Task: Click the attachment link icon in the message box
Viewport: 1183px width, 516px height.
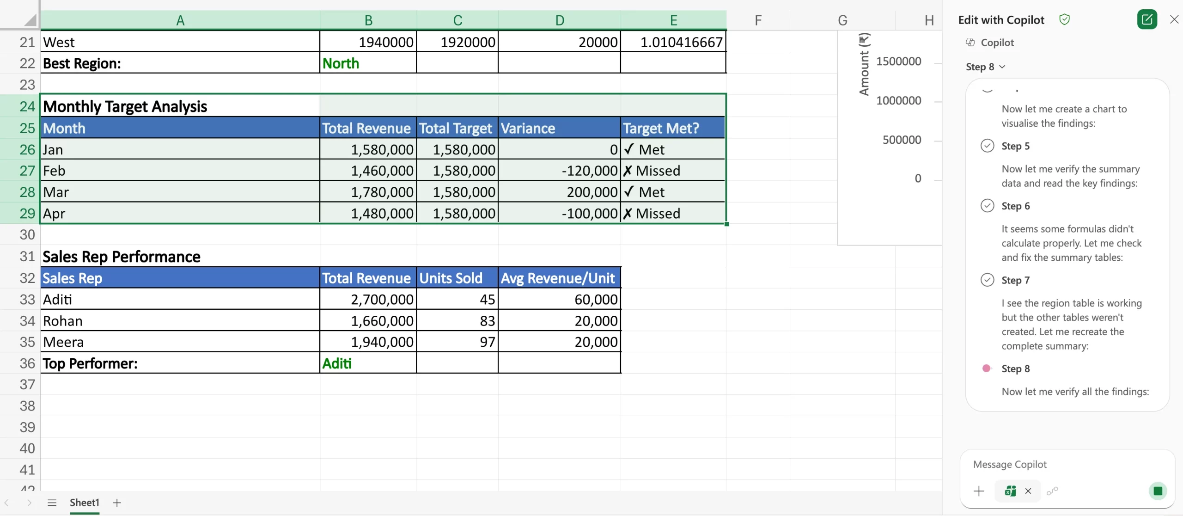Action: [x=1052, y=491]
